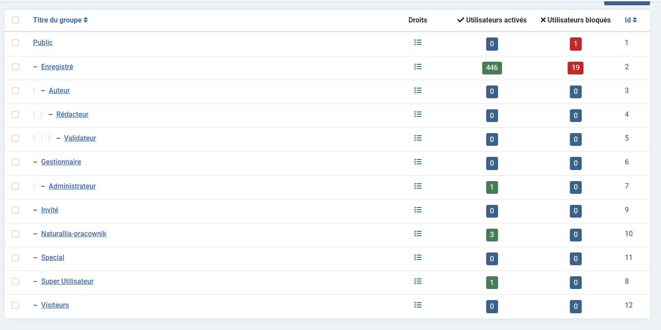Click Id value 9 in Invité row

(627, 210)
